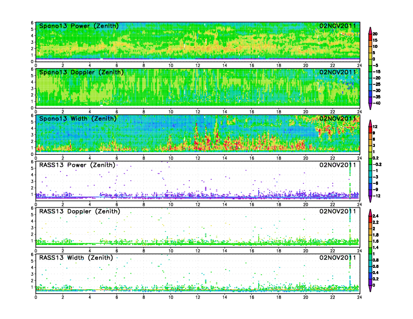Click the 'RASS13 Power (Zenith)' panel title
This screenshot has height=319, width=413.
(77, 165)
